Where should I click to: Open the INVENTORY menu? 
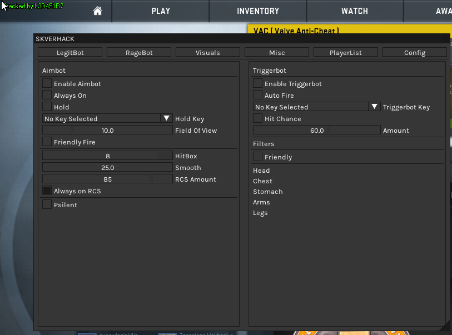[x=258, y=11]
